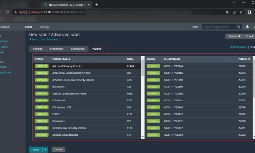Image resolution: width=255 pixels, height=153 pixels.
Task: Open the translate page icon
Action: pos(227,12)
